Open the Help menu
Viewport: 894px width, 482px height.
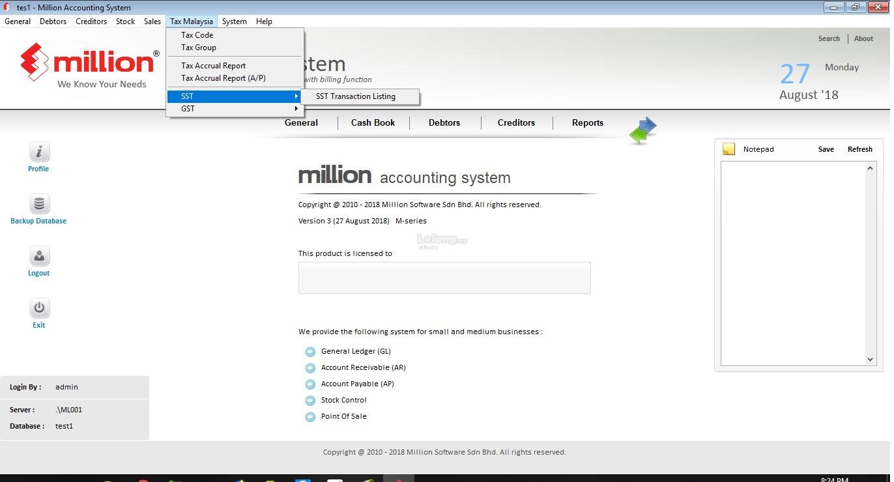(264, 21)
